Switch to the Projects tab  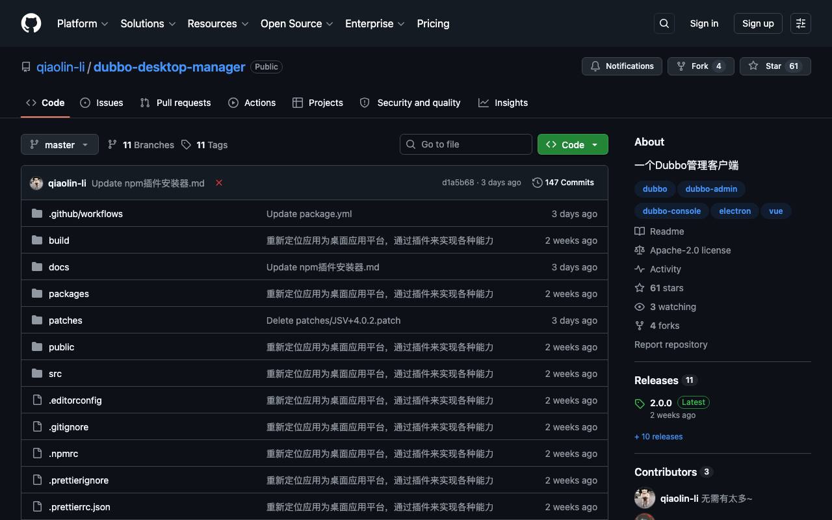[x=318, y=103]
